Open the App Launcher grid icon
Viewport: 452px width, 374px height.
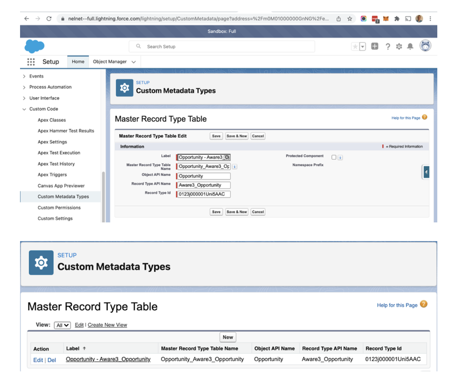pos(31,62)
